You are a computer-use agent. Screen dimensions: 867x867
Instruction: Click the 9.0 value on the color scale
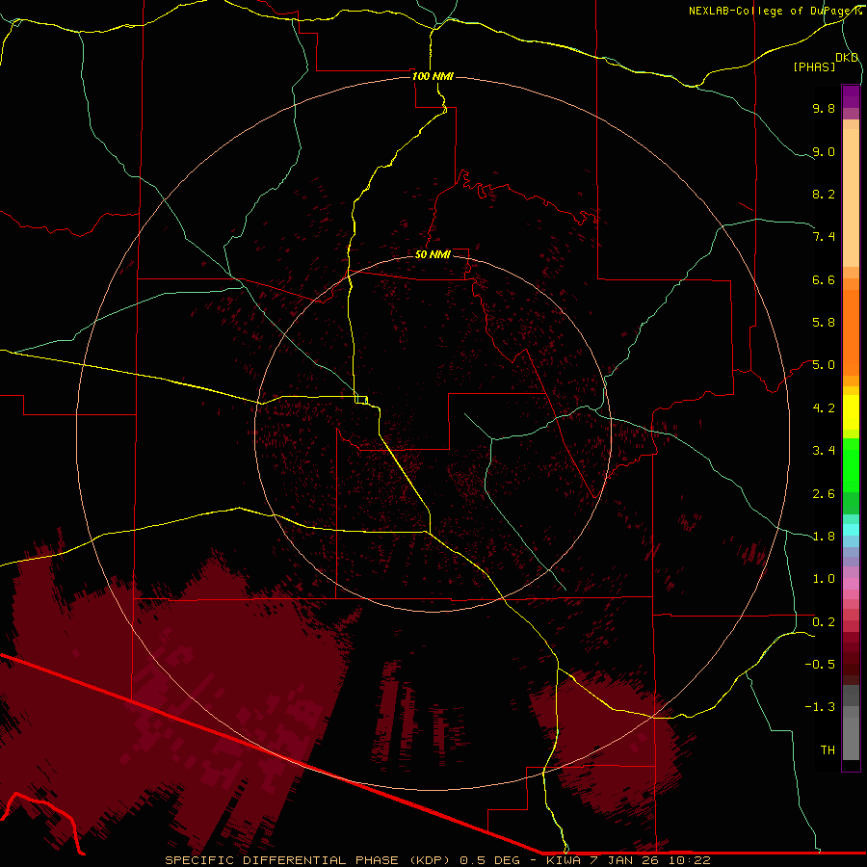(x=824, y=151)
